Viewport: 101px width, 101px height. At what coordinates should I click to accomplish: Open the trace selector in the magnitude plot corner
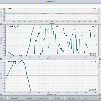[x=93, y=62]
